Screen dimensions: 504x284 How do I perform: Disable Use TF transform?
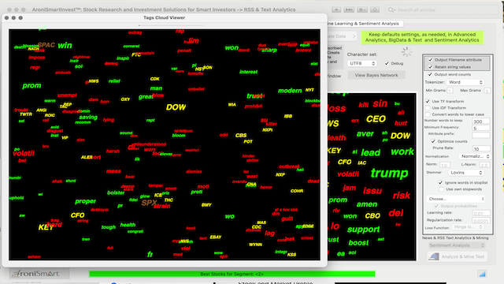click(x=428, y=101)
